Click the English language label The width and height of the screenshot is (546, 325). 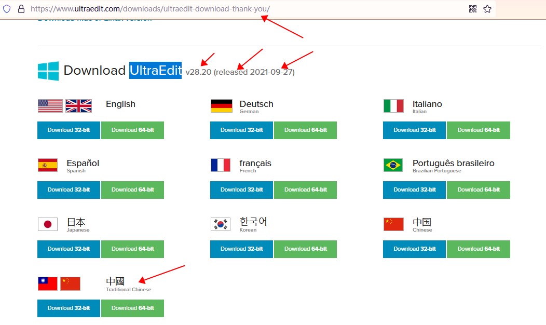[x=120, y=104]
